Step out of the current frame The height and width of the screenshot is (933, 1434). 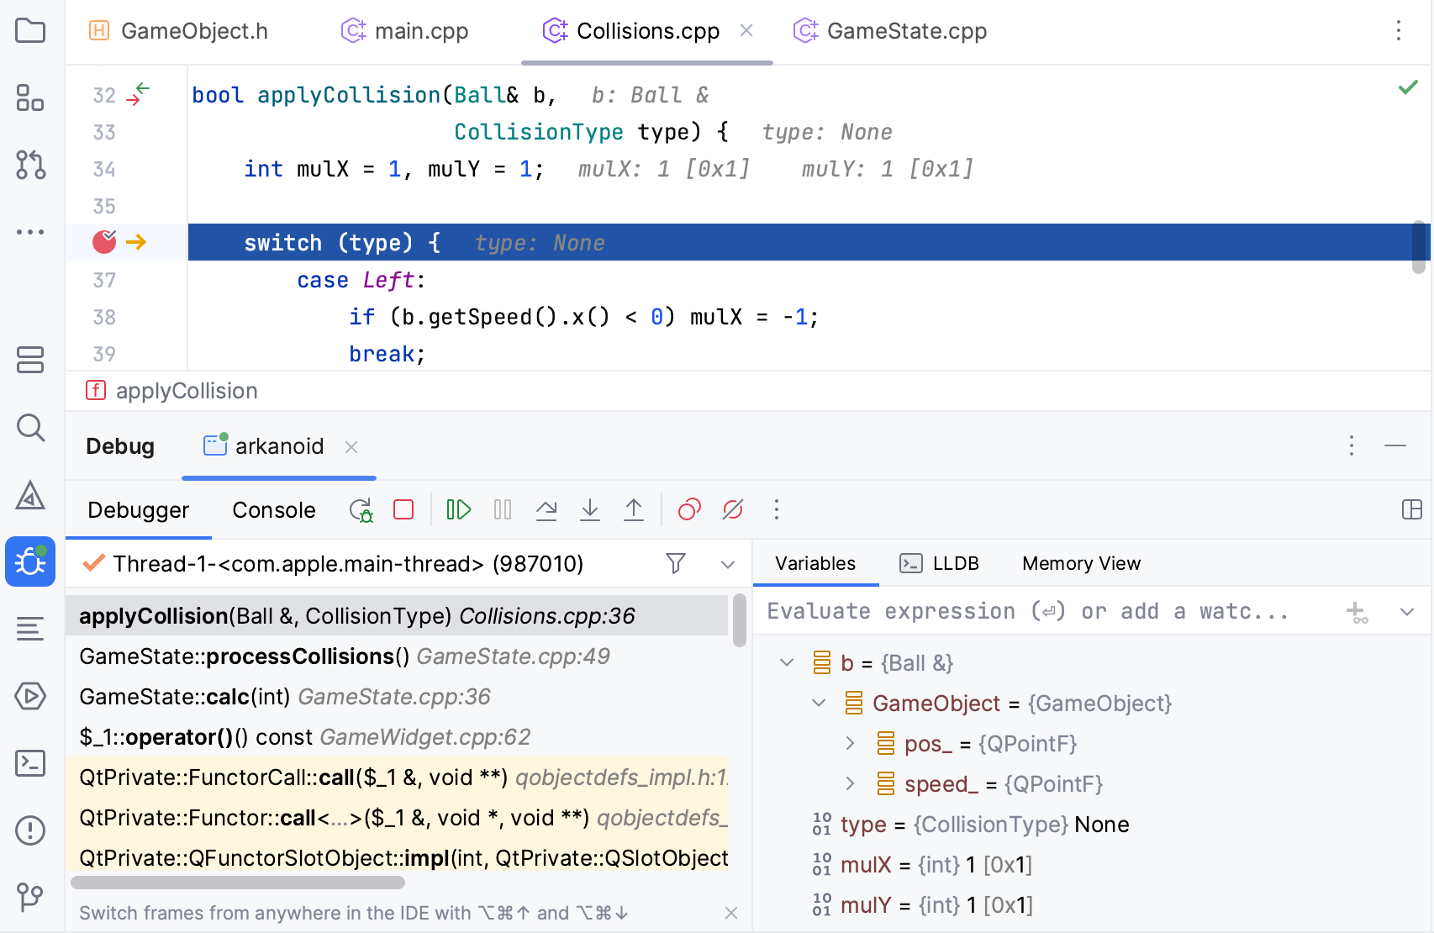click(x=634, y=509)
